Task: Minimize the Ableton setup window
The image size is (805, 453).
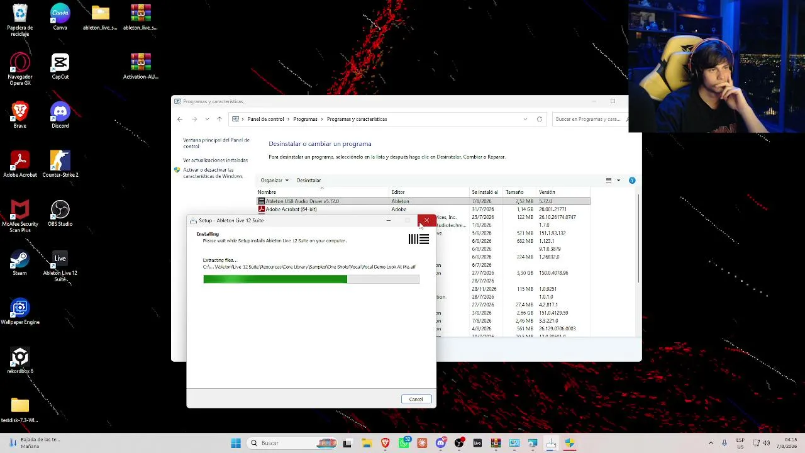Action: [x=389, y=221]
